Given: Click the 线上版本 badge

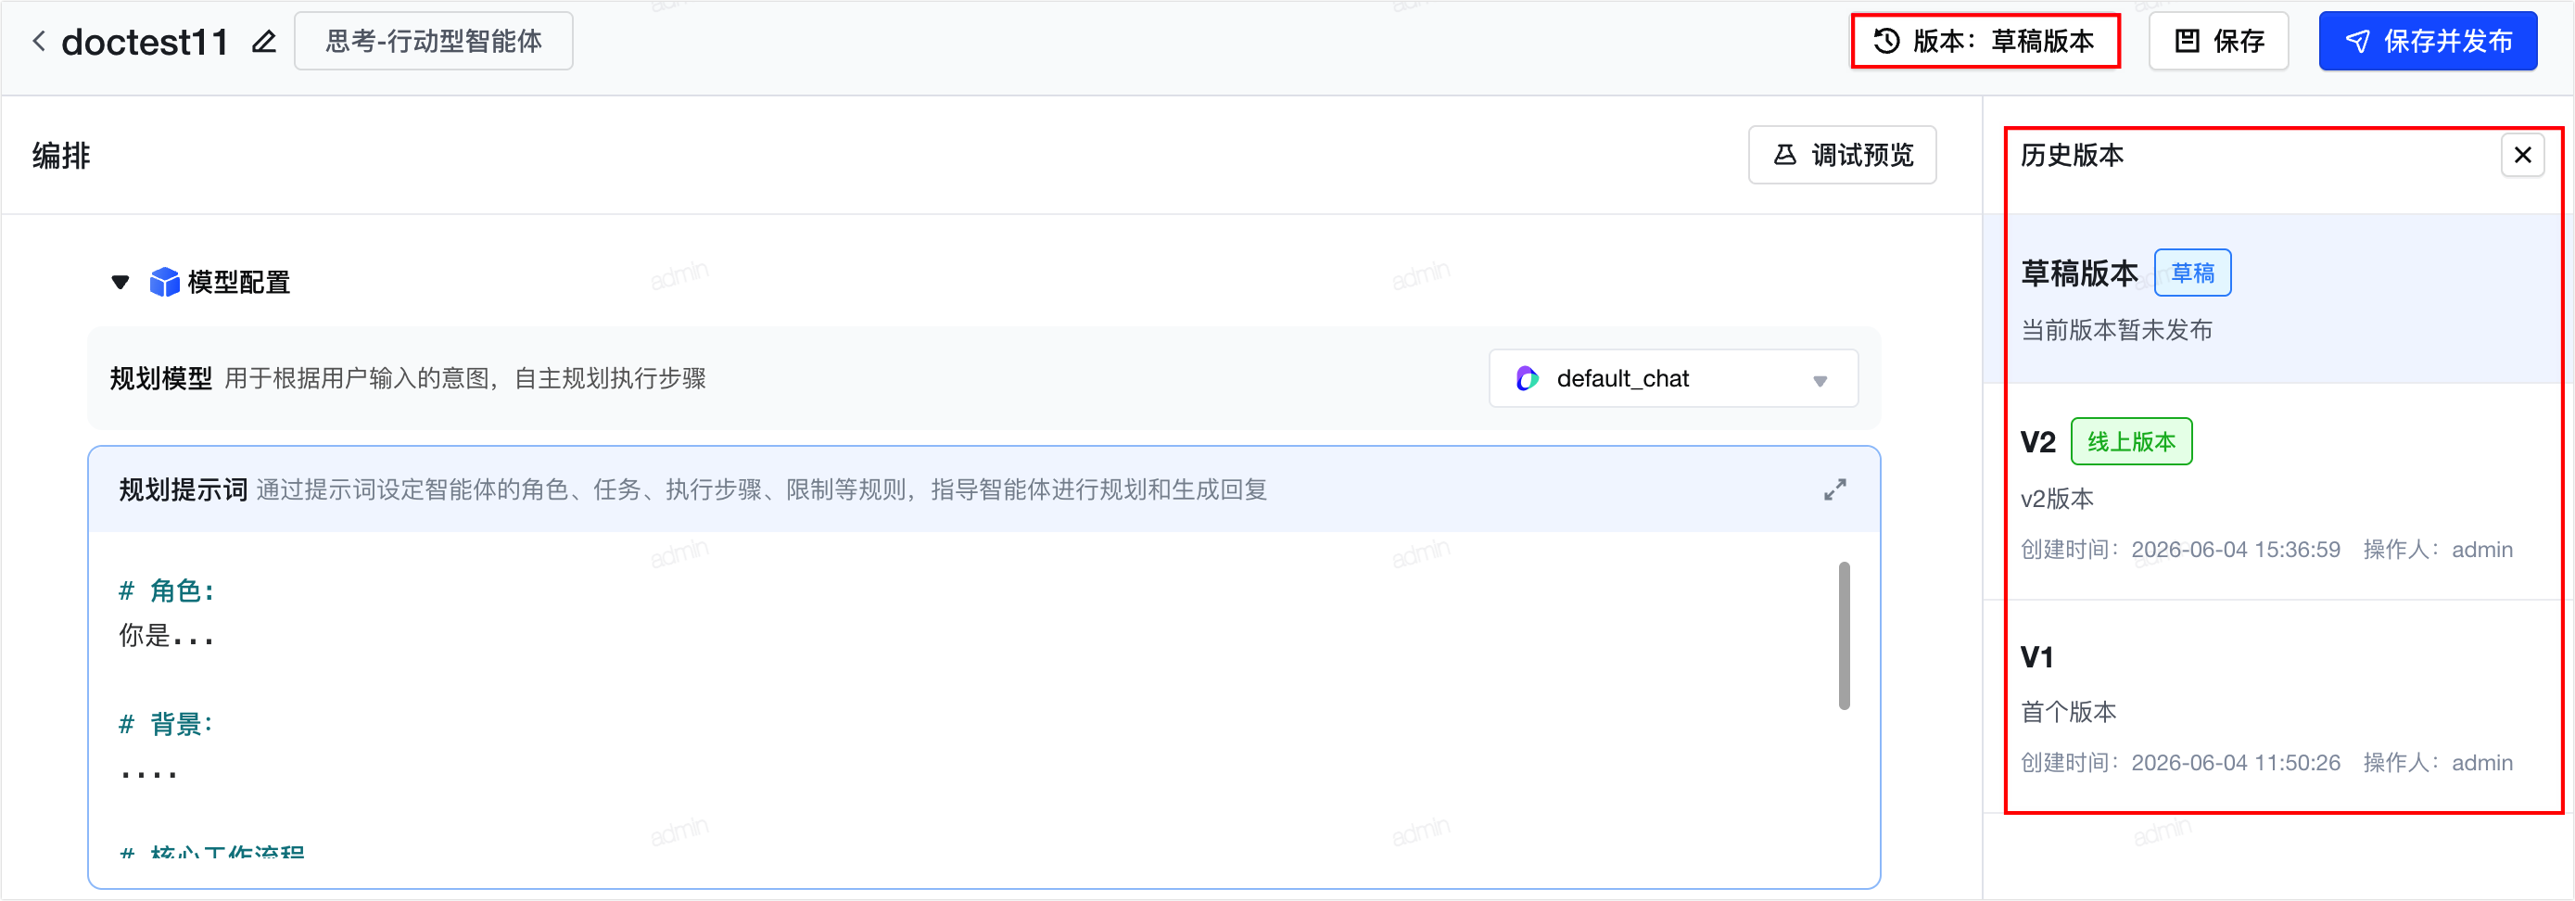Looking at the screenshot, I should 2131,441.
